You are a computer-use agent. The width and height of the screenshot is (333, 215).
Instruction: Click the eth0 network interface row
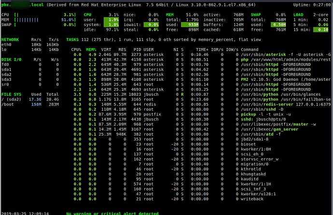point(30,44)
